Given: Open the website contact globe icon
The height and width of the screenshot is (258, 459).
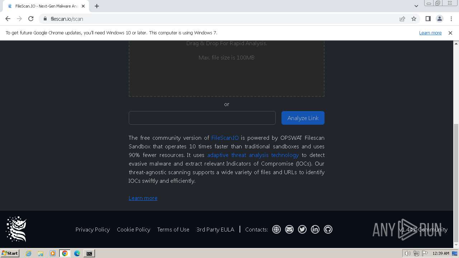Looking at the screenshot, I should [276, 229].
